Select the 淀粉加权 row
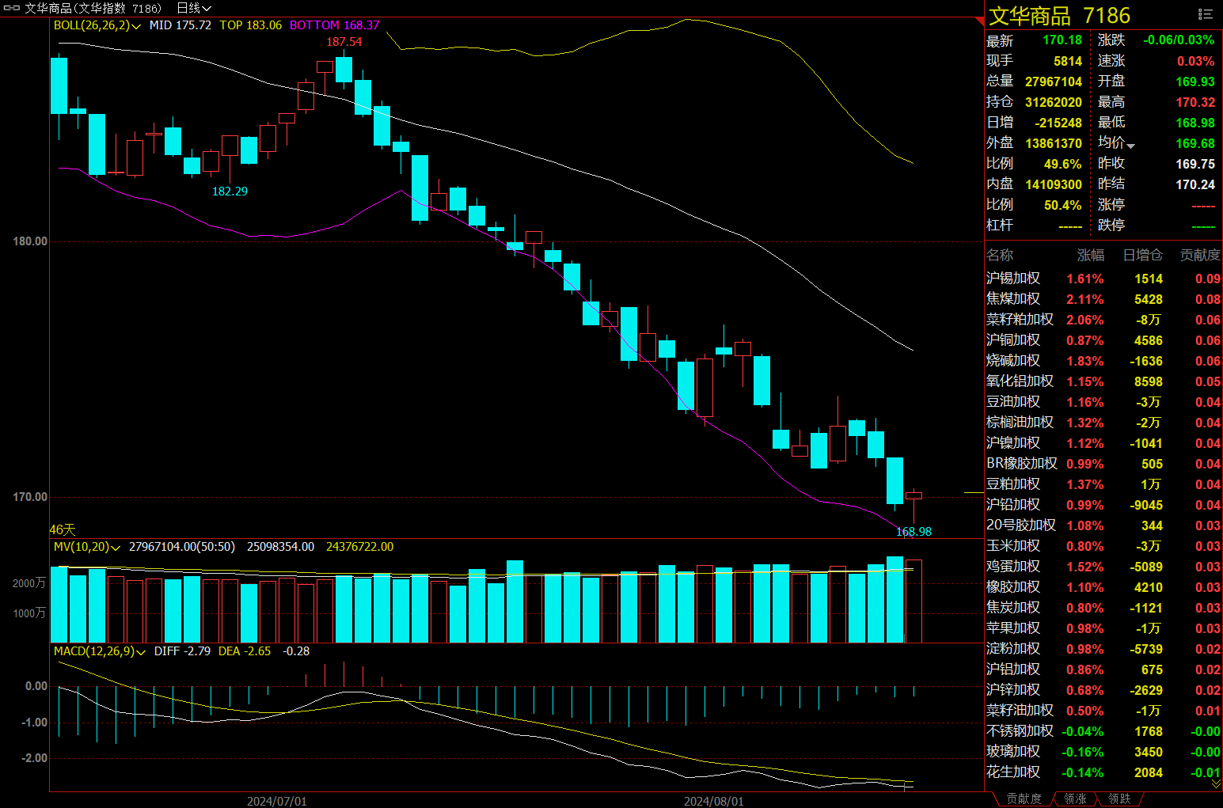The image size is (1223, 808). (x=1103, y=649)
